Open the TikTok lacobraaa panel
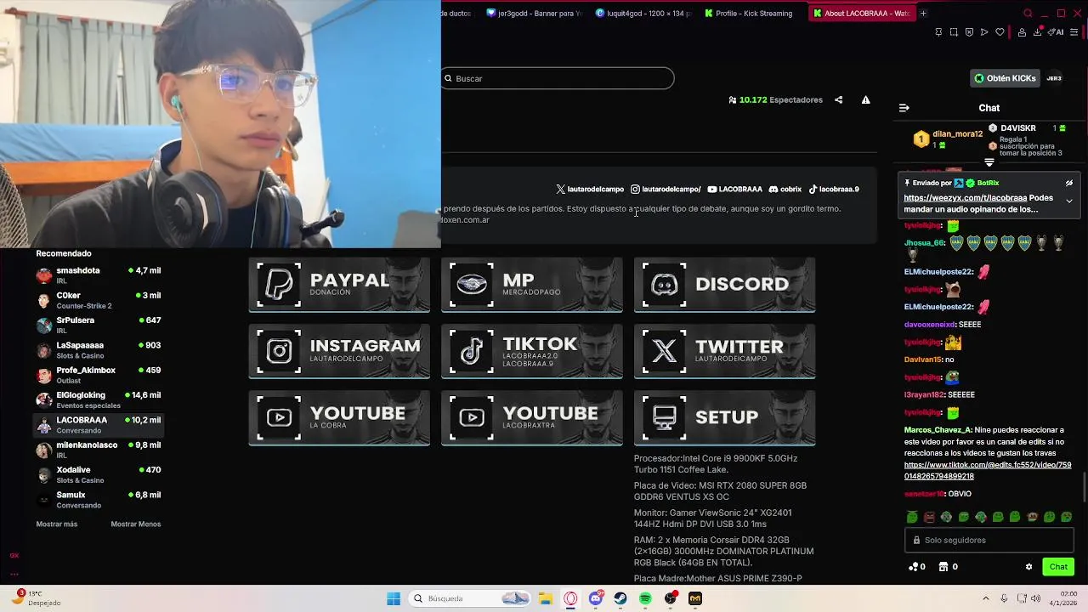Screen dimensions: 1088x612 click(x=532, y=351)
